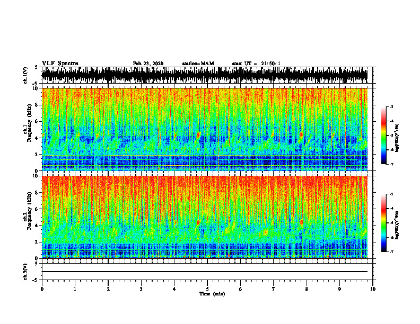Click time-axis tick label "9"
This screenshot has height=324, width=420.
tap(339, 289)
